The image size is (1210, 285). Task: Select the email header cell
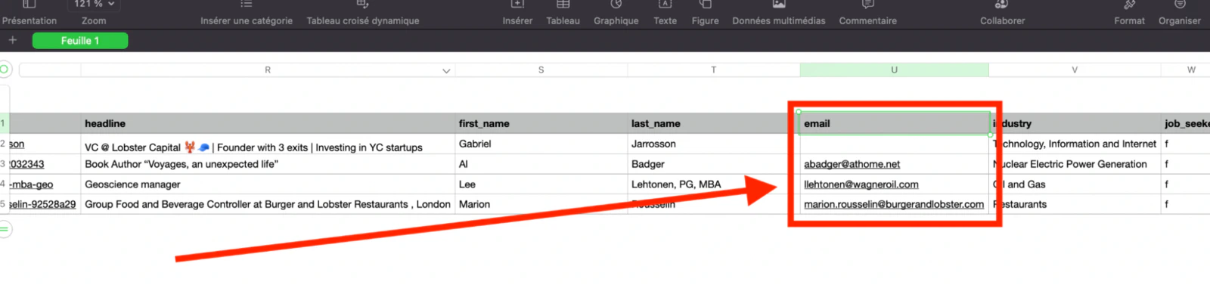pyautogui.click(x=894, y=123)
